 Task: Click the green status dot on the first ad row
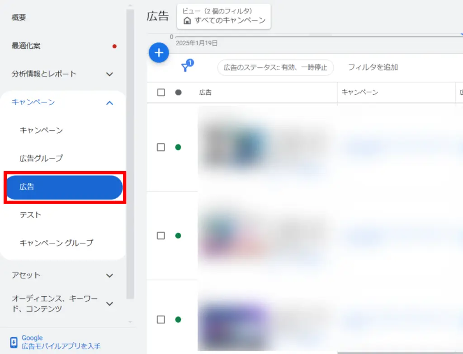(179, 147)
